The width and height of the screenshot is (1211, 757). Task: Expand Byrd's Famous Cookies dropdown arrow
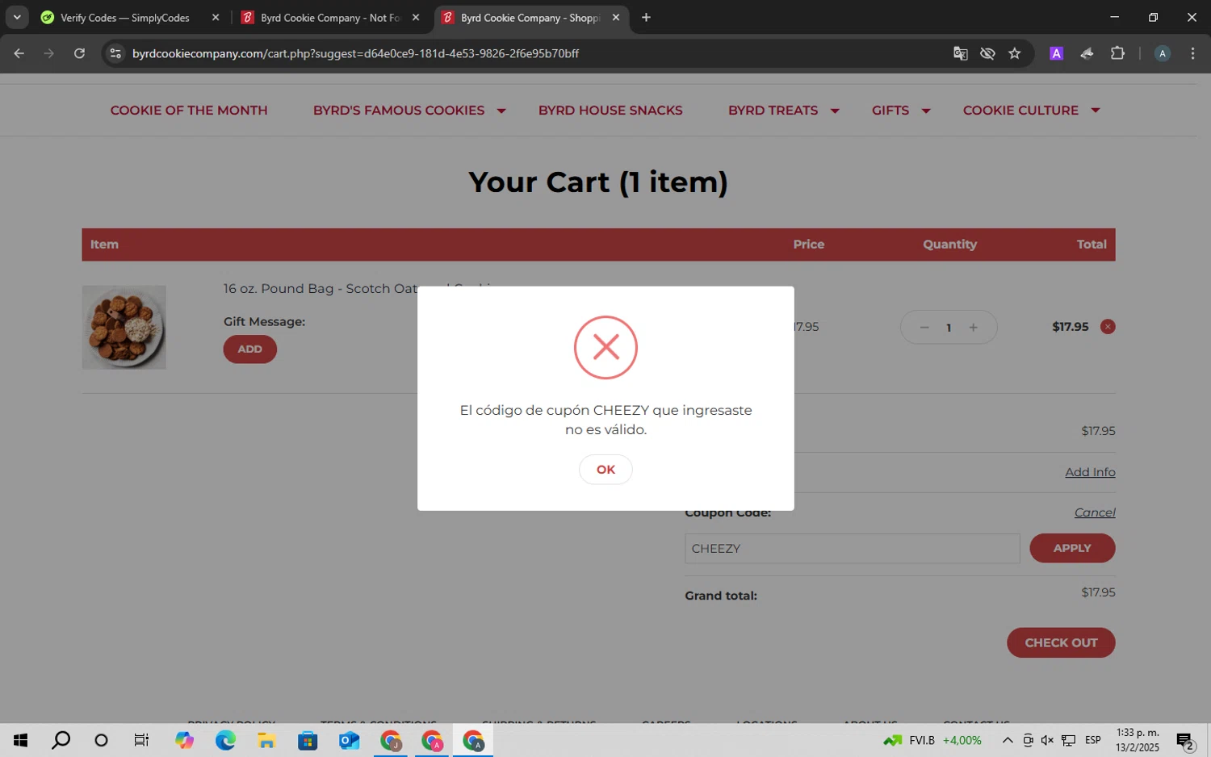[501, 111]
